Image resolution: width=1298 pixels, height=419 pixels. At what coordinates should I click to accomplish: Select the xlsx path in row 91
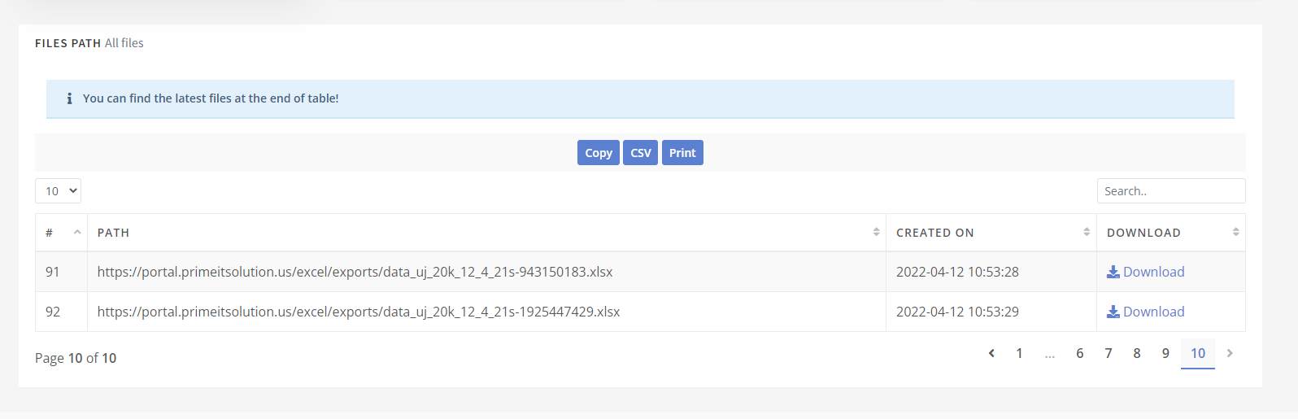click(355, 272)
